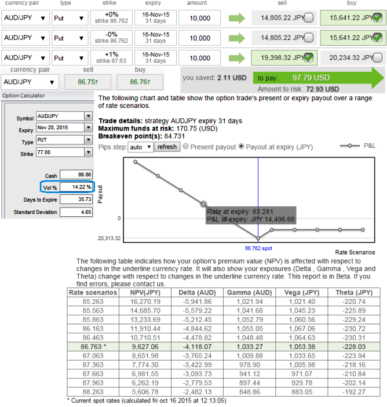Click the P&L legend marker

pyautogui.click(x=350, y=146)
